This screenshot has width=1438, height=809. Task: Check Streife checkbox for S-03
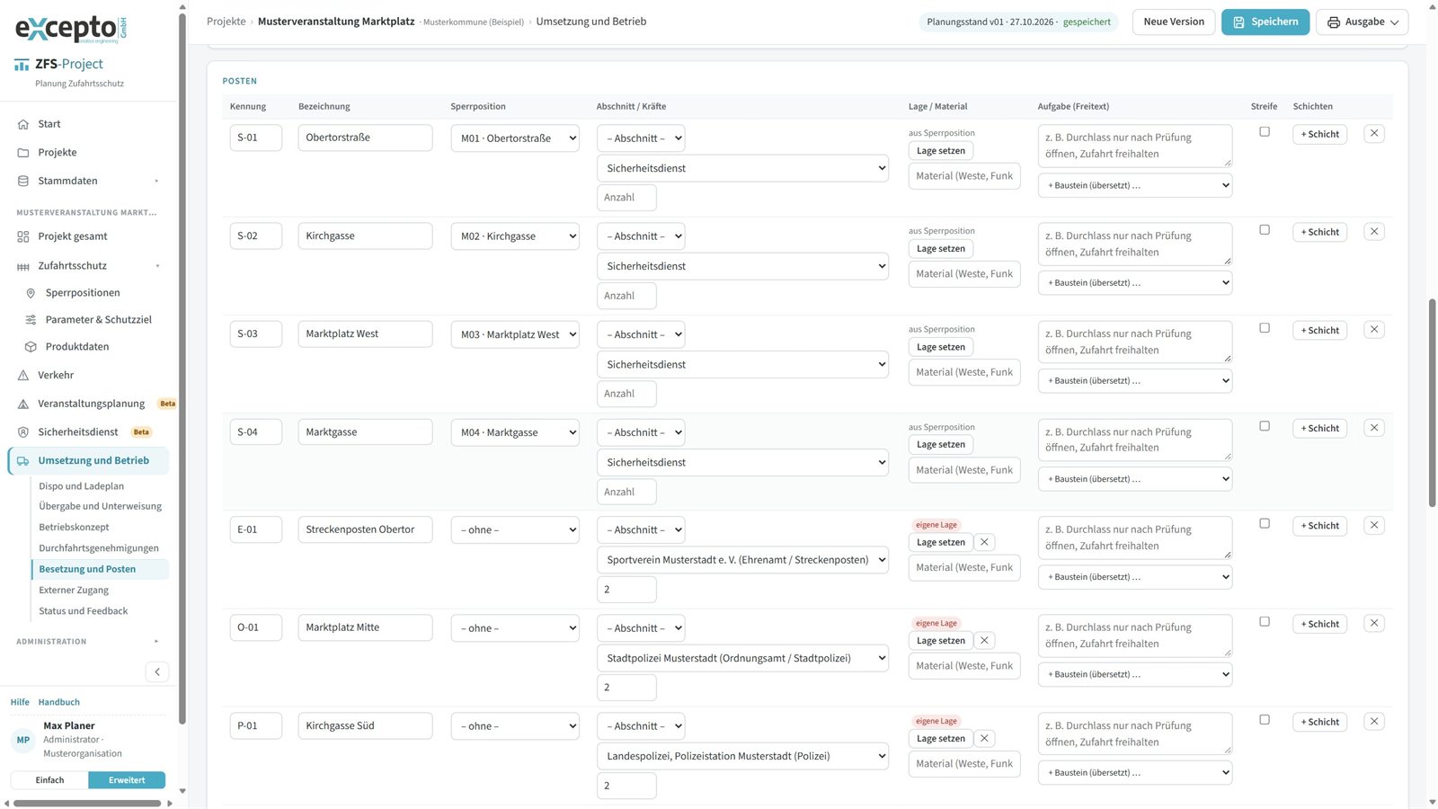click(x=1265, y=328)
